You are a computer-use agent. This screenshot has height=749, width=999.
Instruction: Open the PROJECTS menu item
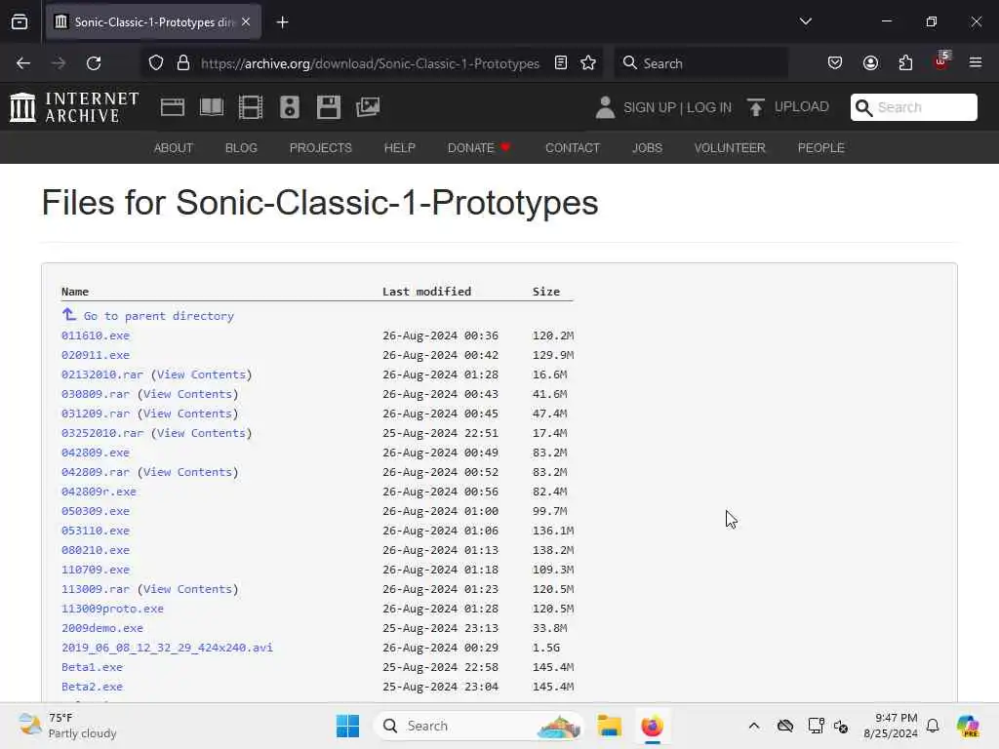(320, 148)
